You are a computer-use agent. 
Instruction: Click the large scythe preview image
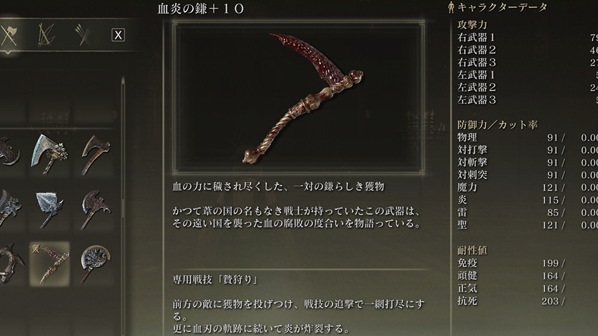[x=298, y=98]
